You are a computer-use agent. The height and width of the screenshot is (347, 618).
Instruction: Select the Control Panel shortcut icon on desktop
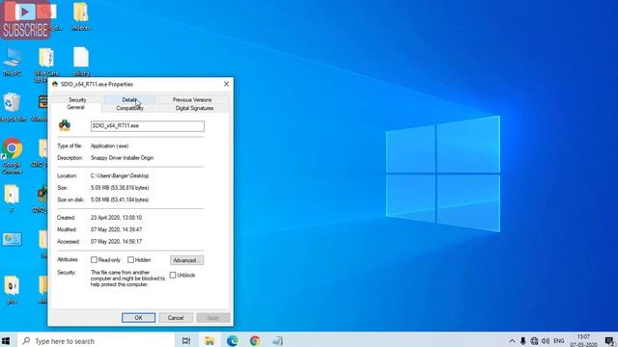12,239
